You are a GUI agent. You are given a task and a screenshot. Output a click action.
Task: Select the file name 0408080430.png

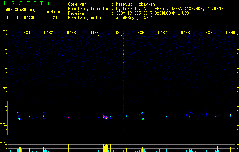(x=19, y=10)
